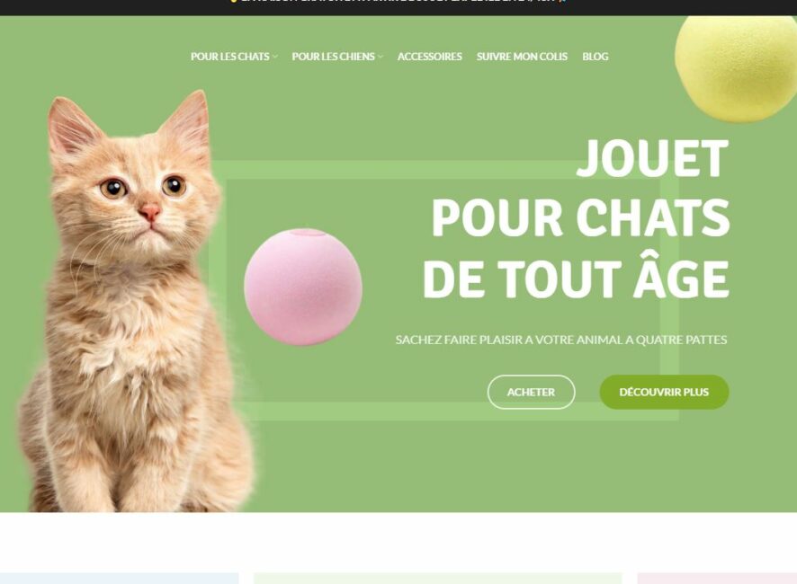This screenshot has height=584, width=797.
Task: Select the light green card below hero
Action: click(x=438, y=579)
